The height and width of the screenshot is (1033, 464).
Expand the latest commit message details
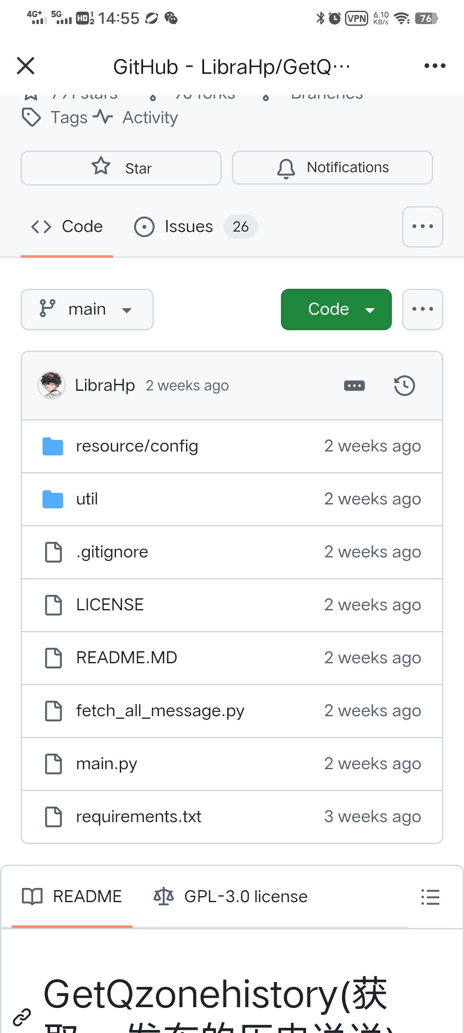tap(354, 386)
